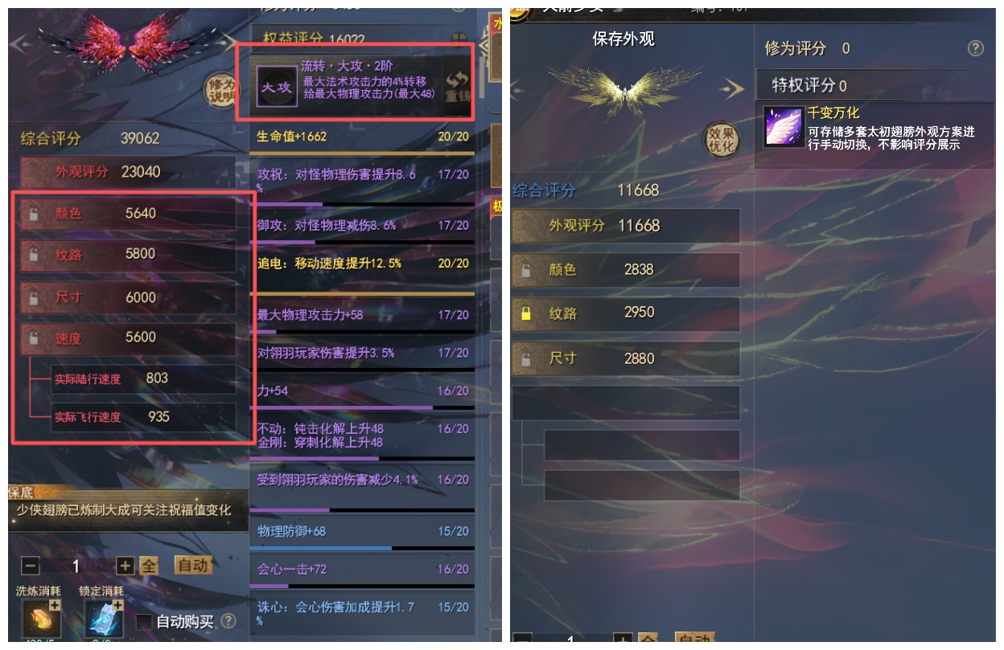Decrease quantity with the minus button
The width and height of the screenshot is (1004, 650).
[x=30, y=566]
